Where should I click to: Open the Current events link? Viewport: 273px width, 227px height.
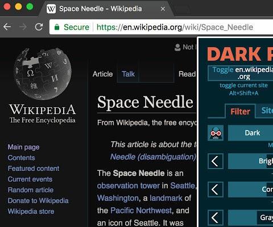pyautogui.click(x=30, y=179)
